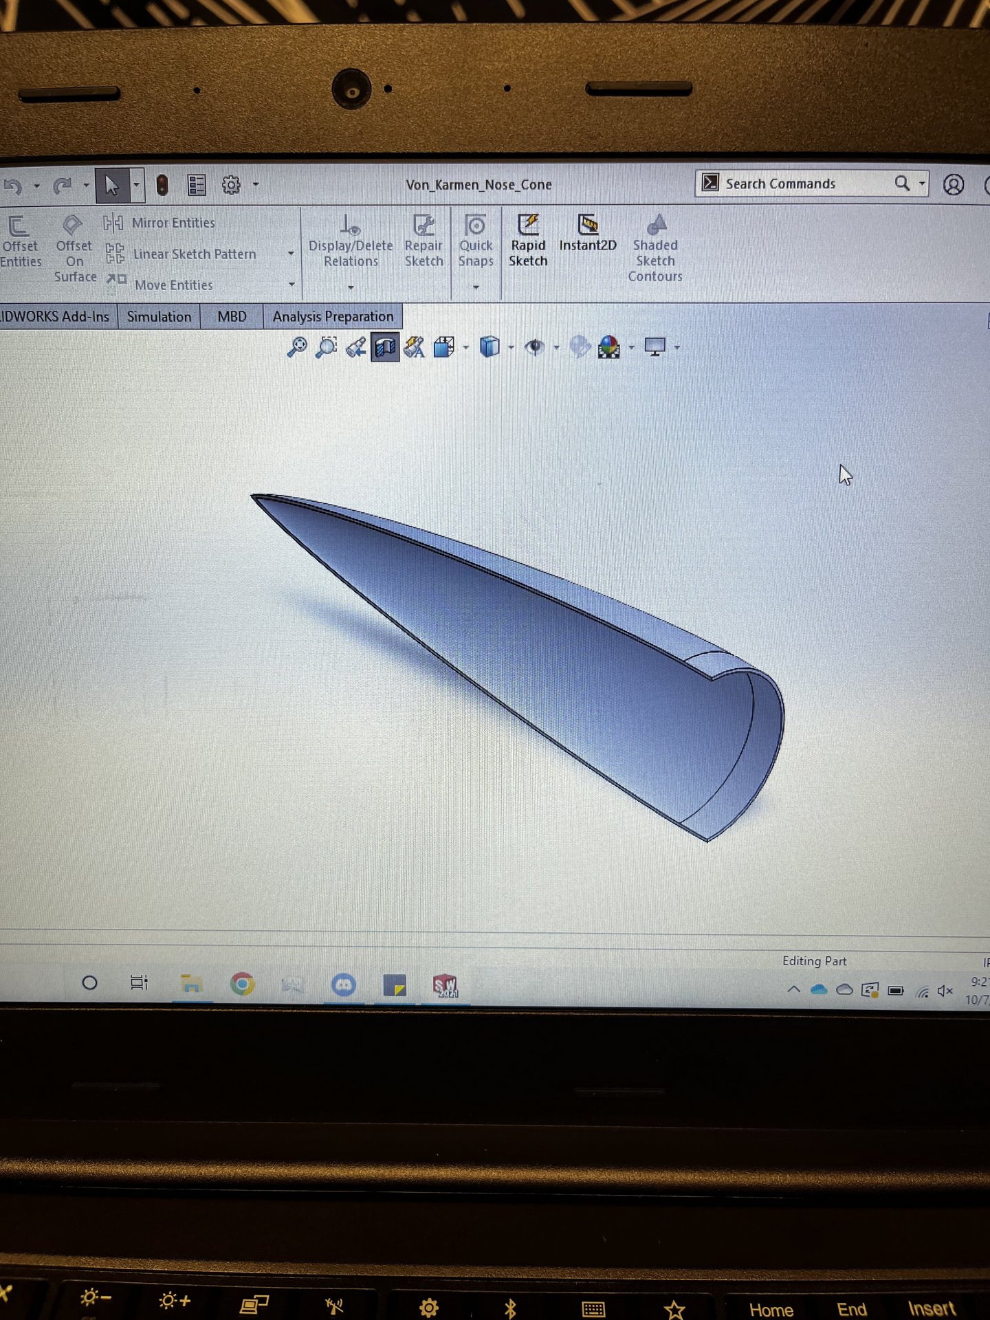990x1320 pixels.
Task: Toggle the Hide/Show Items eye icon
Action: (x=534, y=347)
